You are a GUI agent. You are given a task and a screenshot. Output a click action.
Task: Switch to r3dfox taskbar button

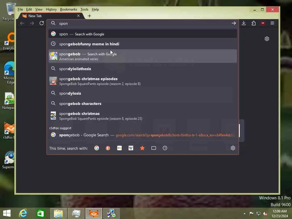tap(94, 213)
